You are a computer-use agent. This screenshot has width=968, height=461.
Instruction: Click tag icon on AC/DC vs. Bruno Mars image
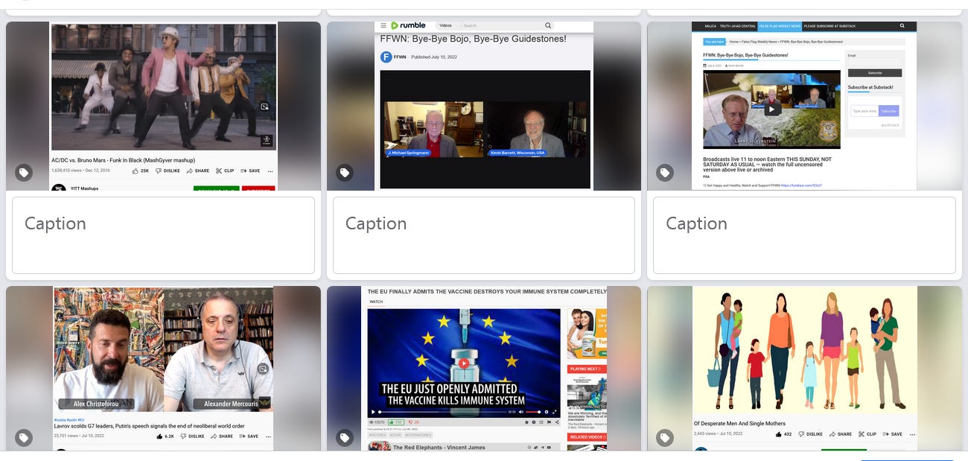(x=24, y=173)
